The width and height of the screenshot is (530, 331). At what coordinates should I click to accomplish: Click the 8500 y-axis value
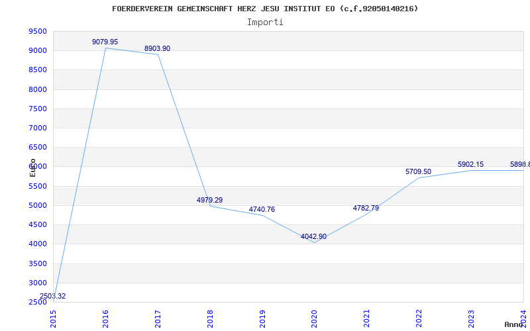[x=38, y=70]
